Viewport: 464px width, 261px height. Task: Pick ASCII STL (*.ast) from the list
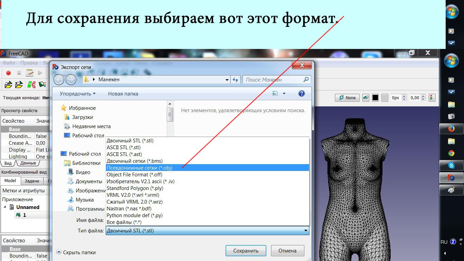pos(207,154)
